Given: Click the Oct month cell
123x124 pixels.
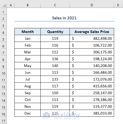Looking at the screenshot, I should (28, 100).
